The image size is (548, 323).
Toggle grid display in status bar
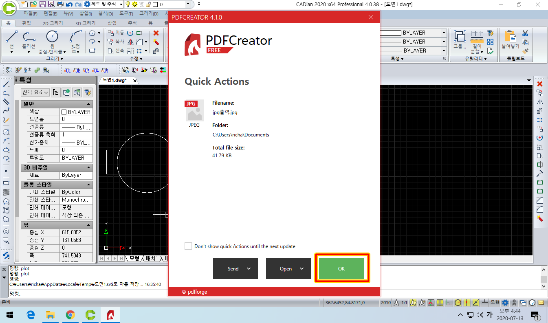(x=440, y=303)
